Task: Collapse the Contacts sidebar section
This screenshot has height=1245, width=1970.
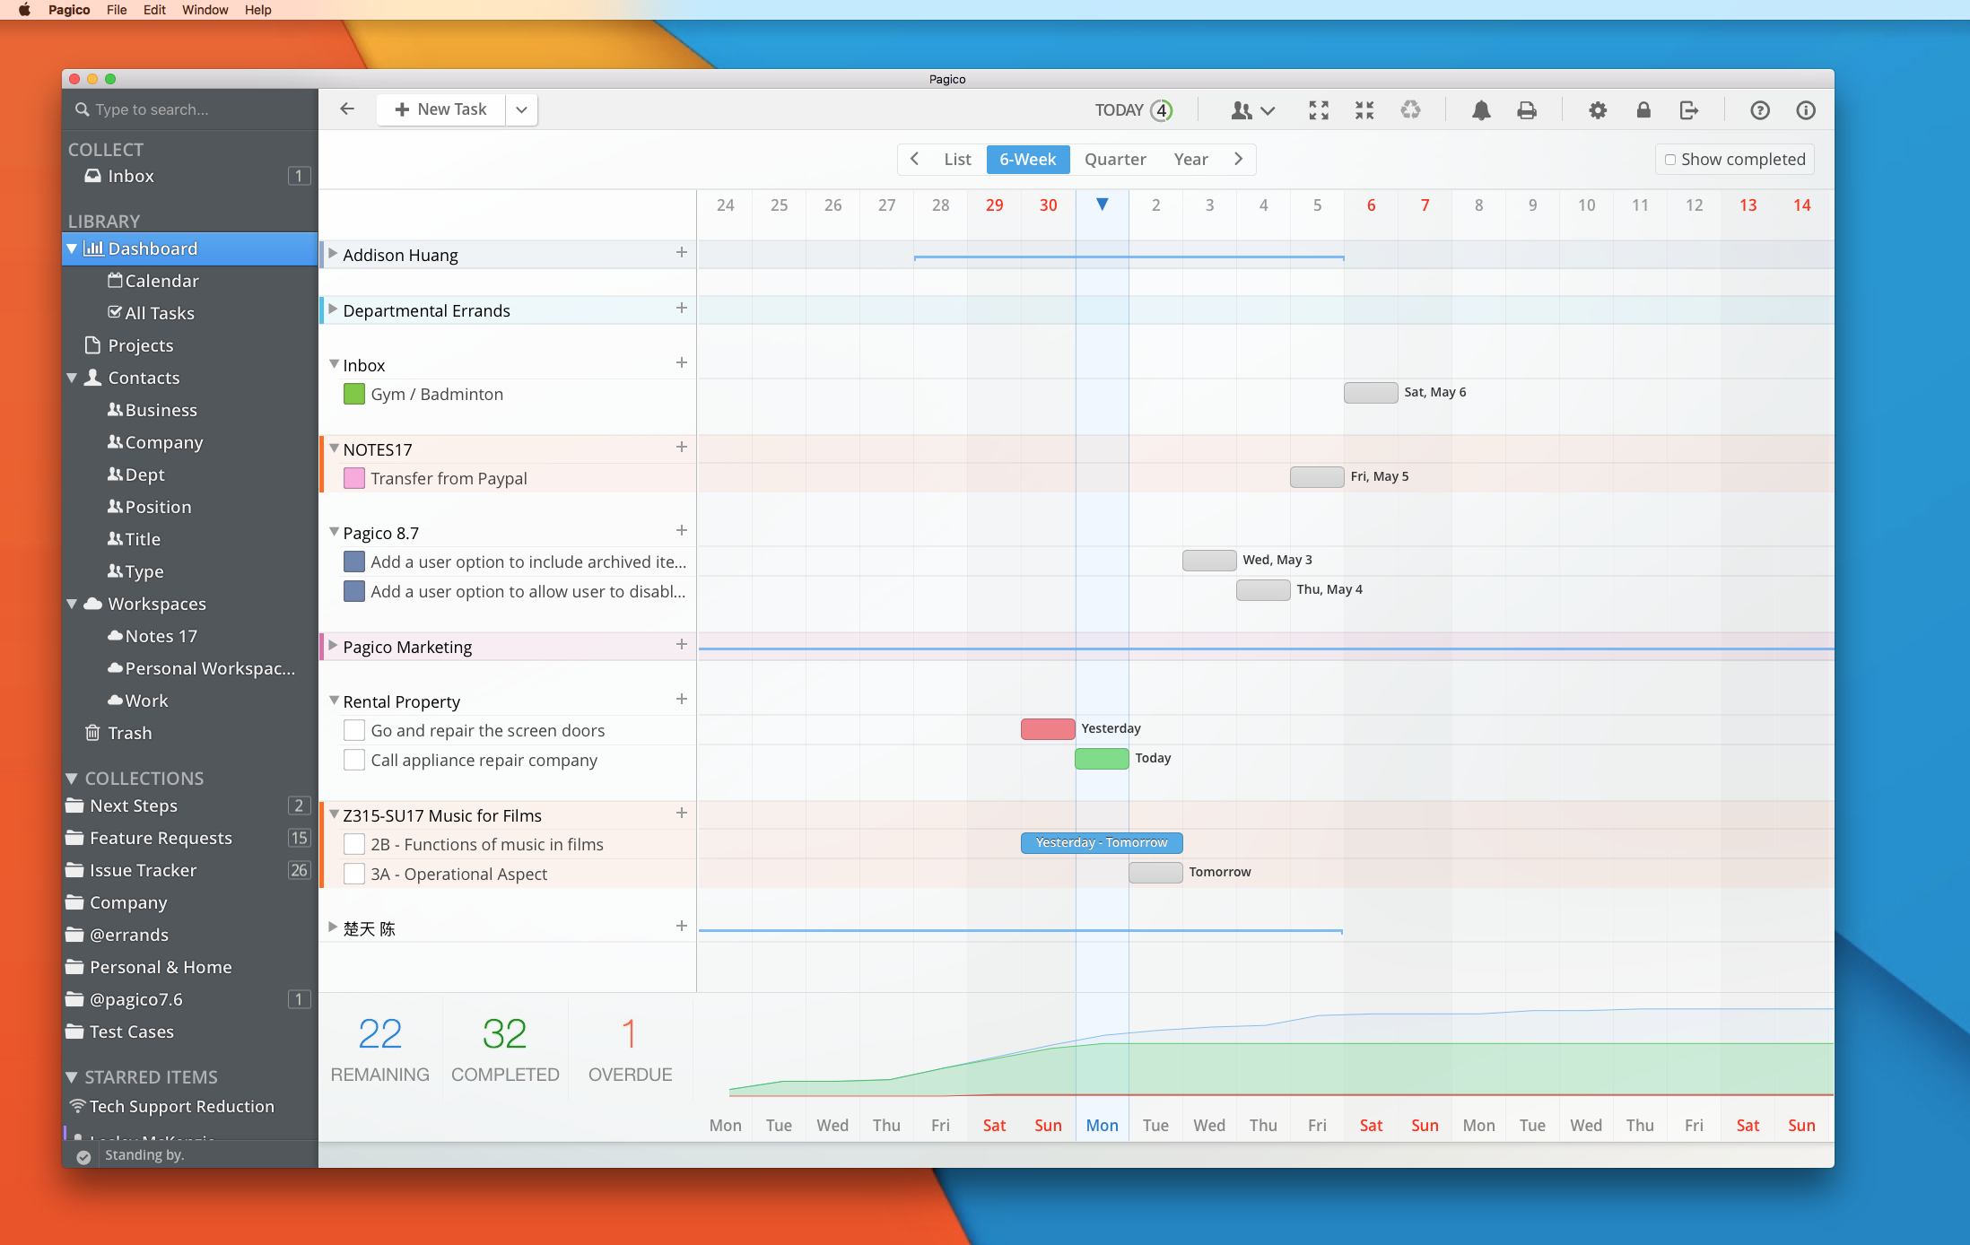Action: pos(72,378)
